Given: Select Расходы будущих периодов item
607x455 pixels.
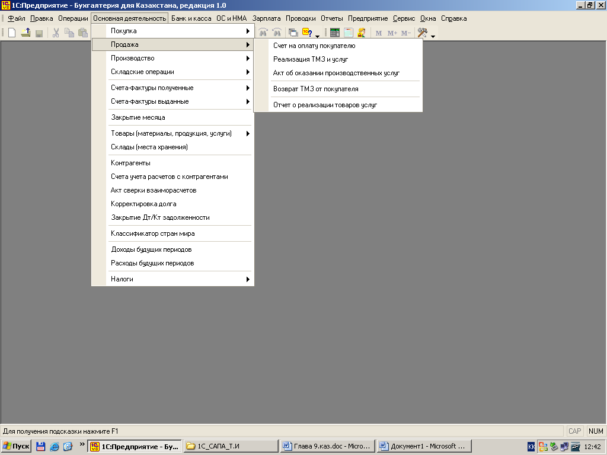Looking at the screenshot, I should point(172,263).
